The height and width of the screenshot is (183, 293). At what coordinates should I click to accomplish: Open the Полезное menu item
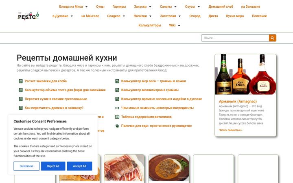pos(259,16)
